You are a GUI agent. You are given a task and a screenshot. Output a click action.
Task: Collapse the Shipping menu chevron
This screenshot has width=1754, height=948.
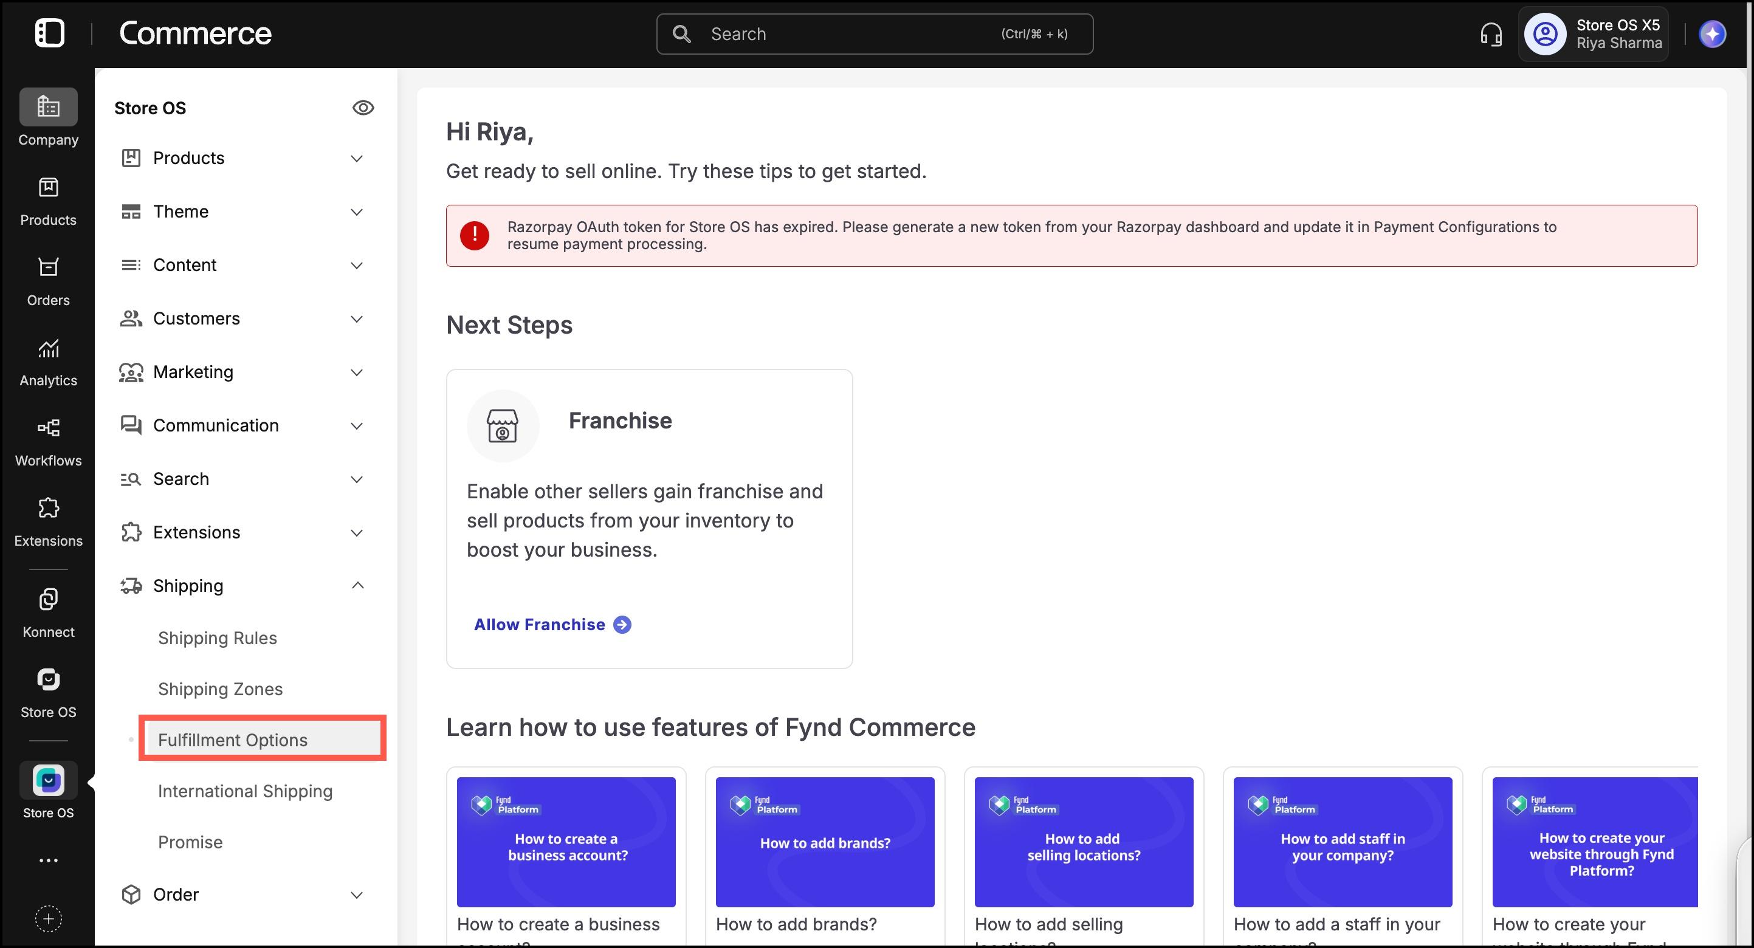click(x=357, y=585)
